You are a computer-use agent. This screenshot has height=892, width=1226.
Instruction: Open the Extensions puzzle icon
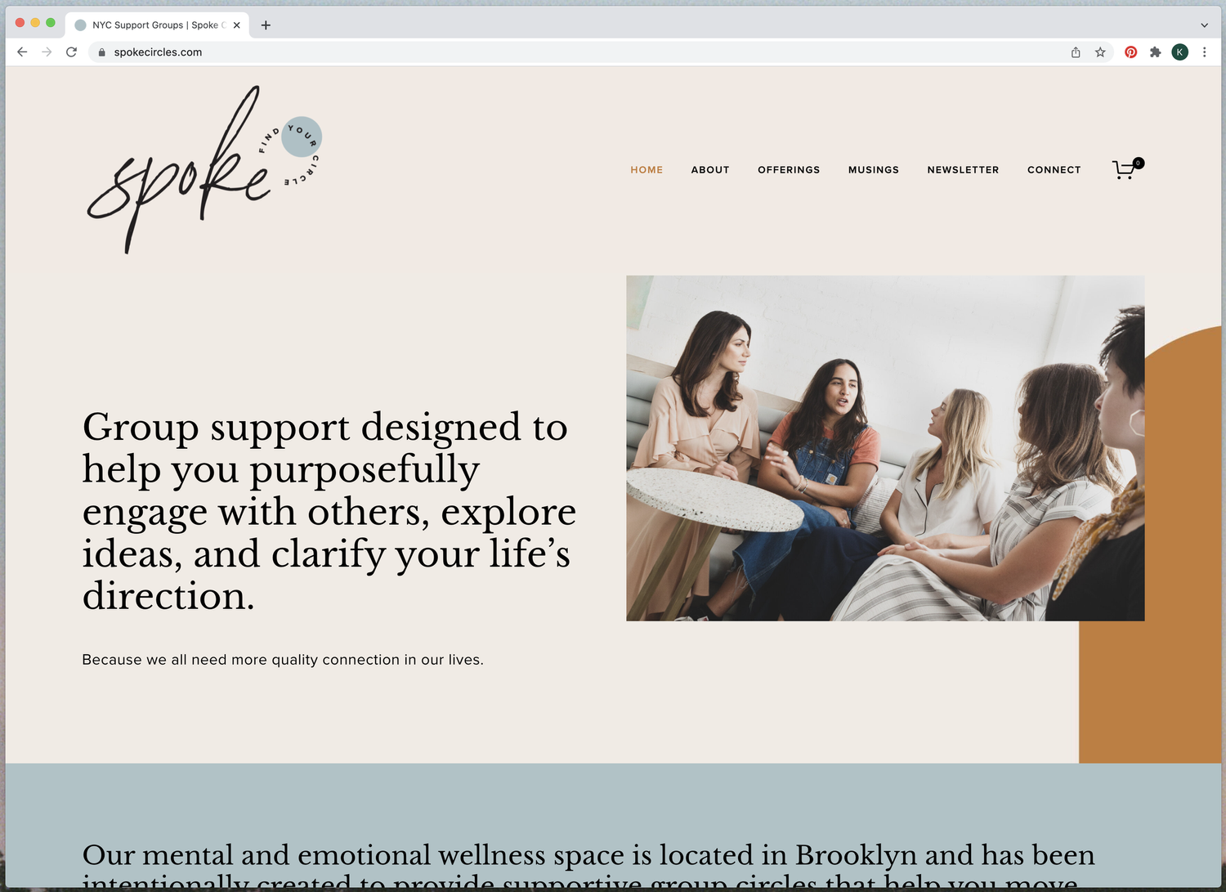[x=1155, y=52]
